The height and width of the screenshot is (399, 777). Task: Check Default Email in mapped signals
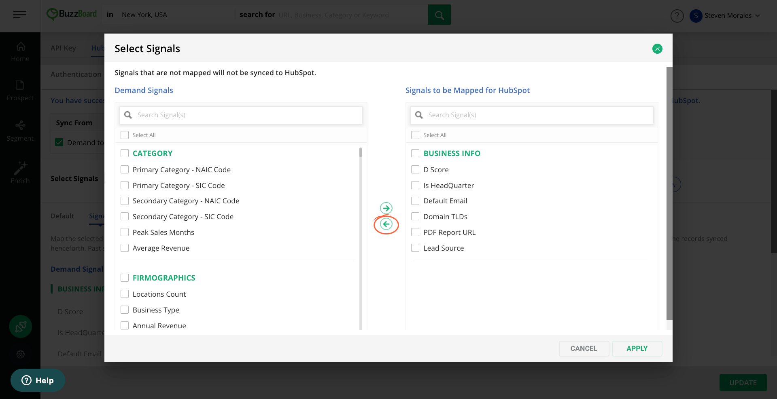[415, 201]
